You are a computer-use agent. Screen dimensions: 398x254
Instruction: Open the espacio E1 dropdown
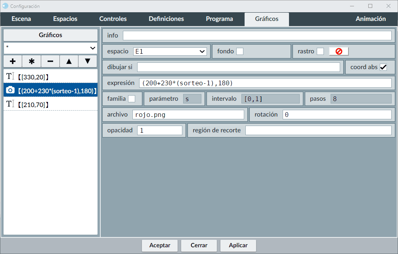coord(170,51)
